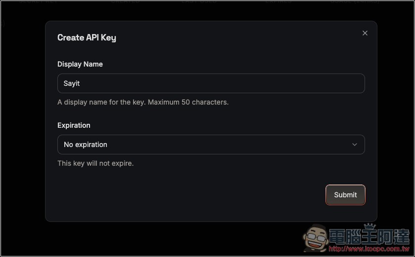Viewport: 415px width, 257px height.
Task: Click the Display Name label
Action: (x=80, y=64)
